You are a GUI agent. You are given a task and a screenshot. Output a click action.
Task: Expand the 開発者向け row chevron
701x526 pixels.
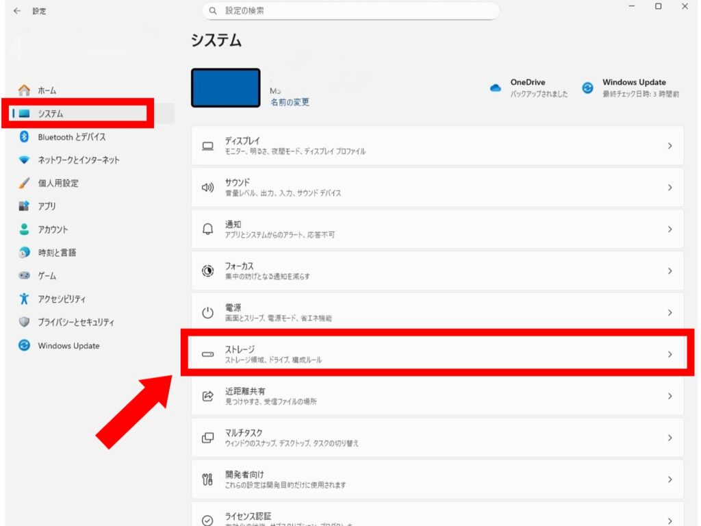point(670,479)
